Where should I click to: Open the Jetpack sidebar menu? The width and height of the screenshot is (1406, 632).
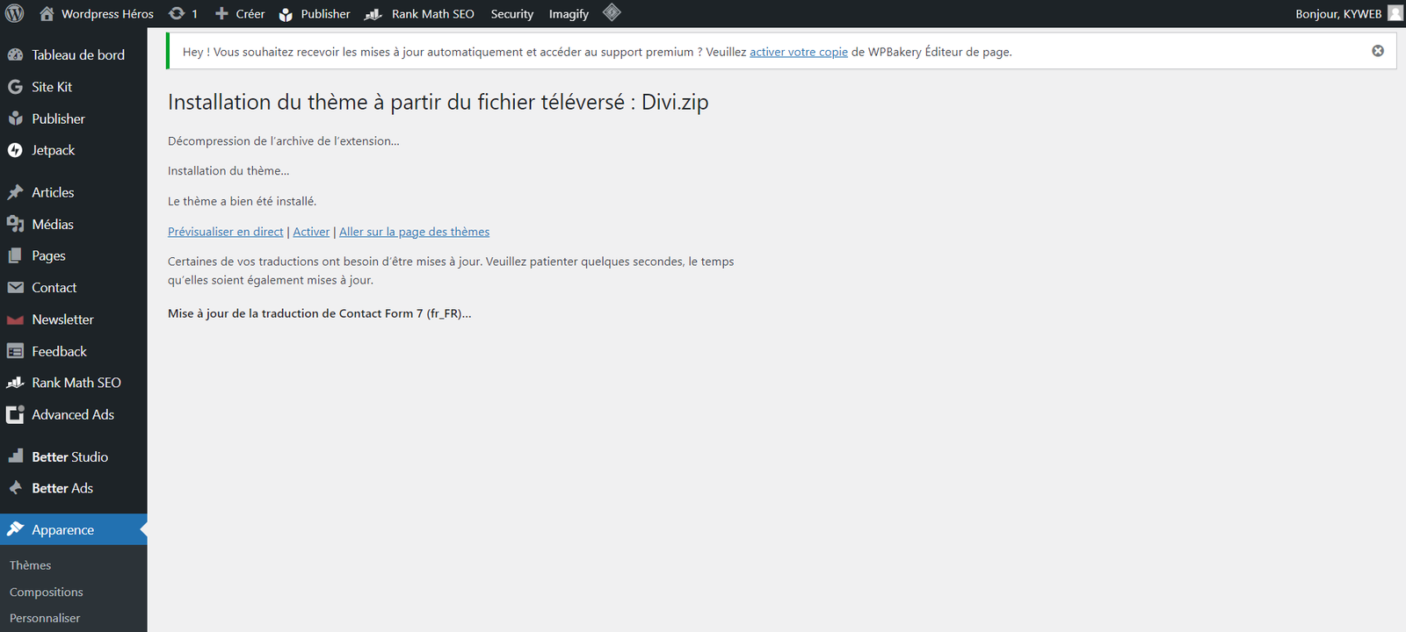click(x=53, y=150)
